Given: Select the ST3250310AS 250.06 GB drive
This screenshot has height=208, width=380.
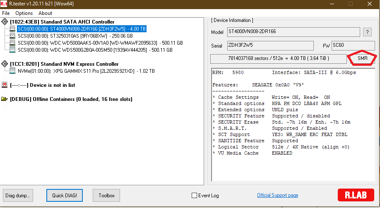Looking at the screenshot, I should pyautogui.click(x=75, y=36).
